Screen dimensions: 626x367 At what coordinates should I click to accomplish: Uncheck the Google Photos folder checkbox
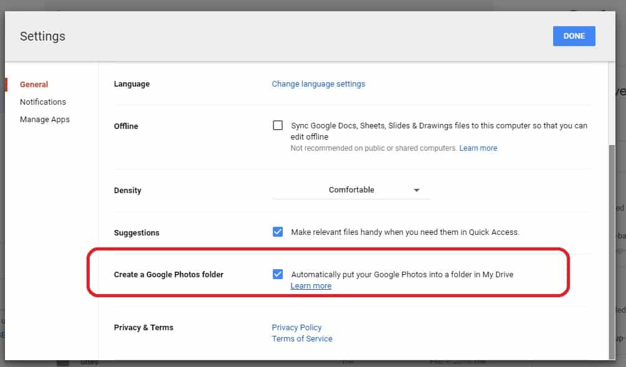pos(277,274)
